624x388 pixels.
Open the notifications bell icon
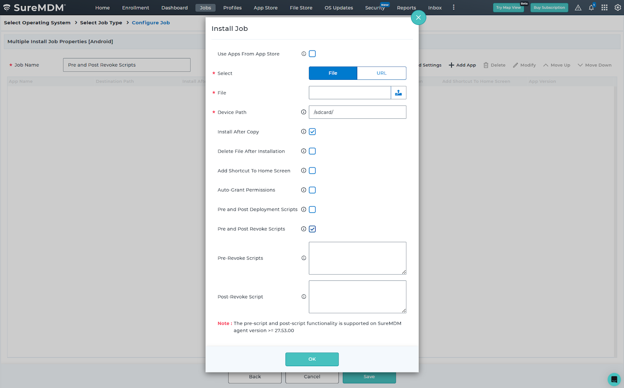[x=591, y=8]
